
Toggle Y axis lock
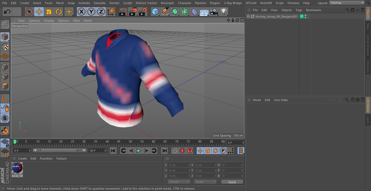point(91,12)
